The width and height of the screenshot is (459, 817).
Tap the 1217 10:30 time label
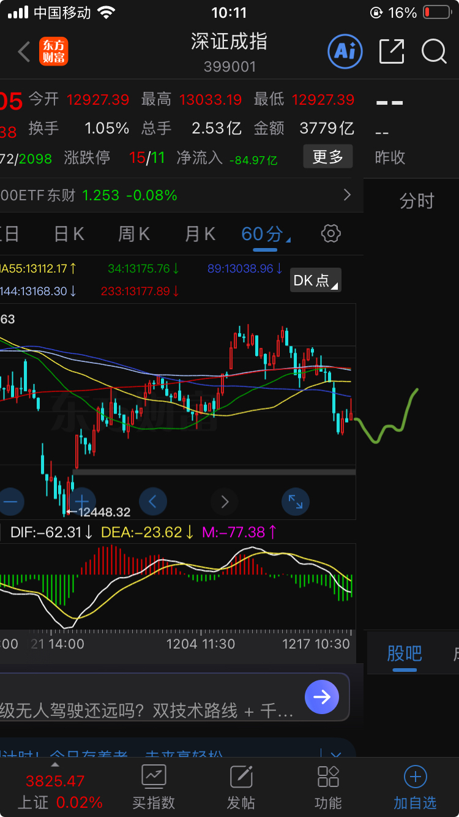pyautogui.click(x=316, y=644)
